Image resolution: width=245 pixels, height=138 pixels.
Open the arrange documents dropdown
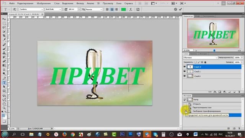point(175,3)
